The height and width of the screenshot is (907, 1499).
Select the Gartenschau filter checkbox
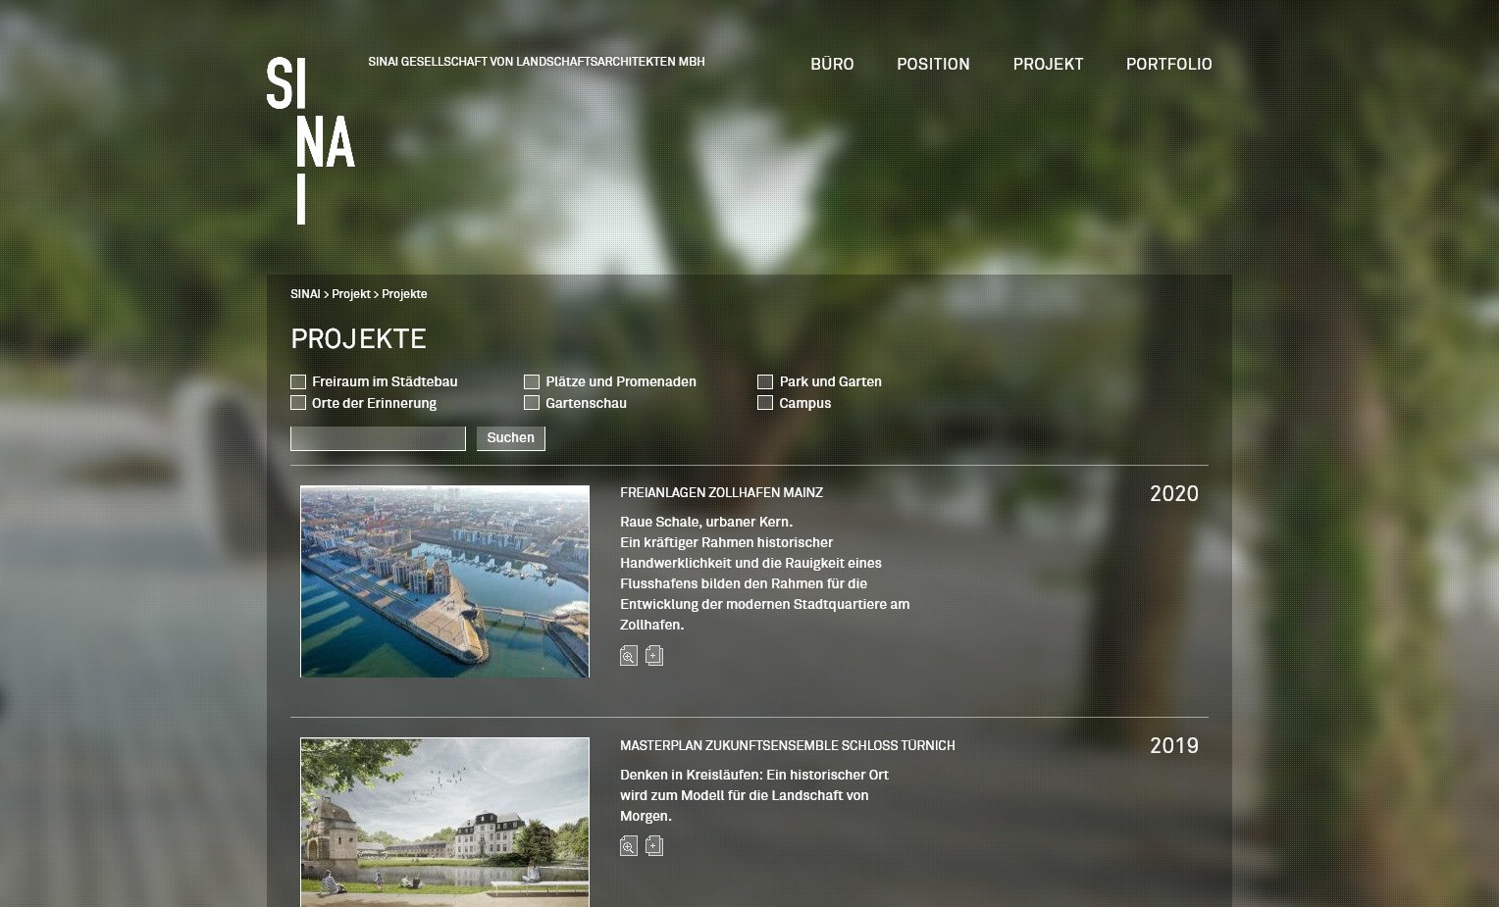(x=532, y=403)
